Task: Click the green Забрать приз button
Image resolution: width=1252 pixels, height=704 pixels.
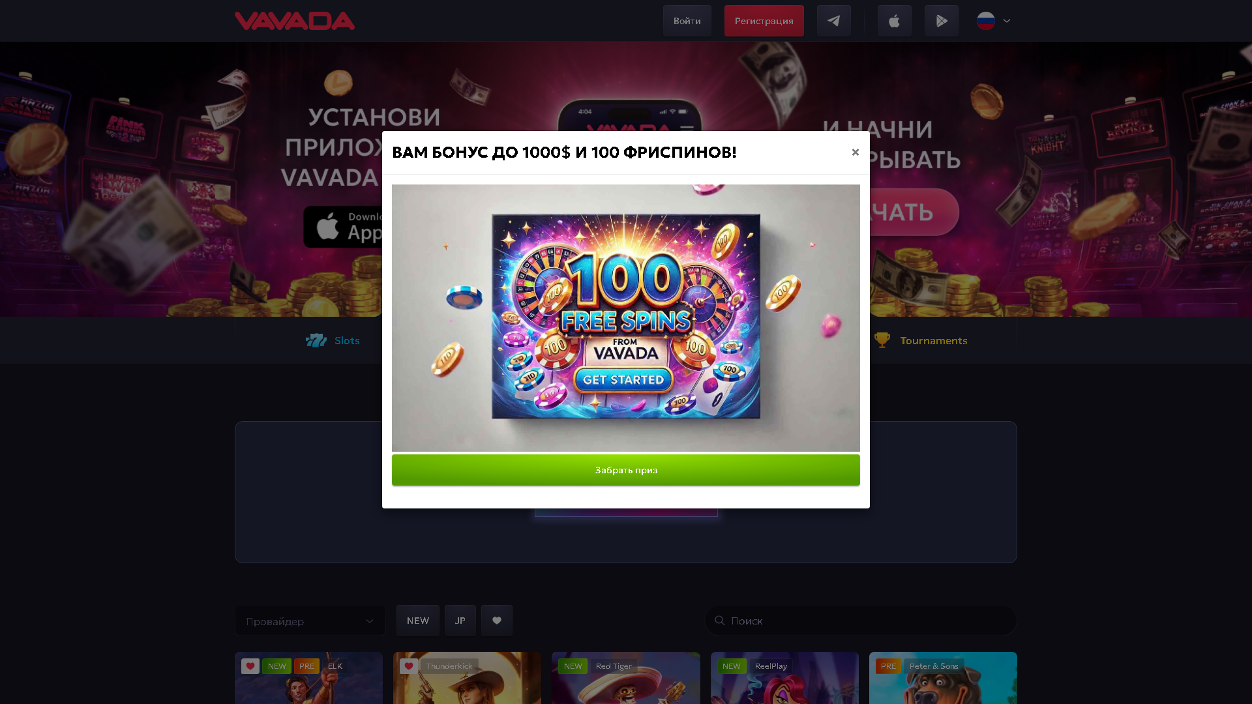Action: click(x=626, y=470)
